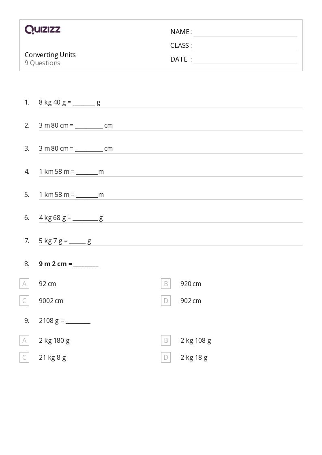
Task: Click the Converting Units title
Action: click(x=50, y=55)
